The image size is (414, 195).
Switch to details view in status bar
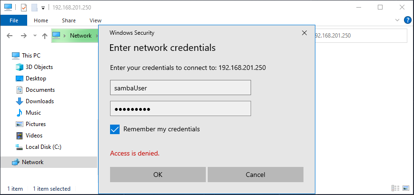tap(395, 189)
